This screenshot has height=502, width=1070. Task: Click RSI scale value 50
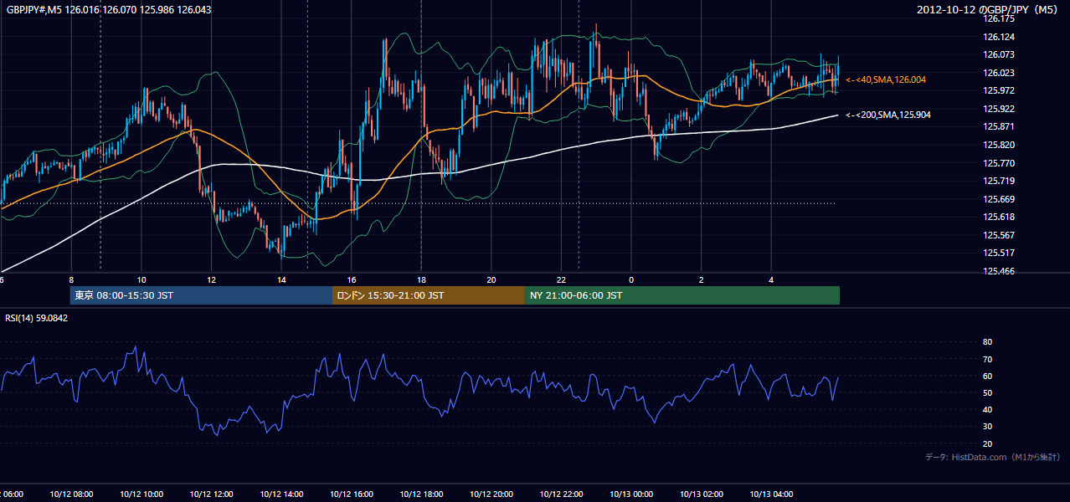(987, 392)
